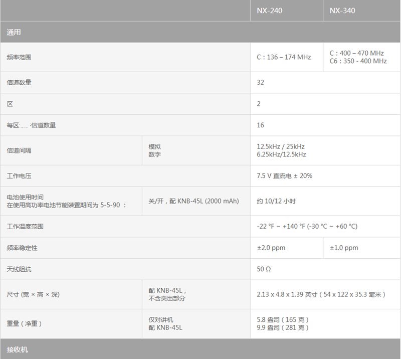Screen dimensions: 401x359
Task: Click the 配 KNB-45L weight sub-label
Action: coord(165,328)
